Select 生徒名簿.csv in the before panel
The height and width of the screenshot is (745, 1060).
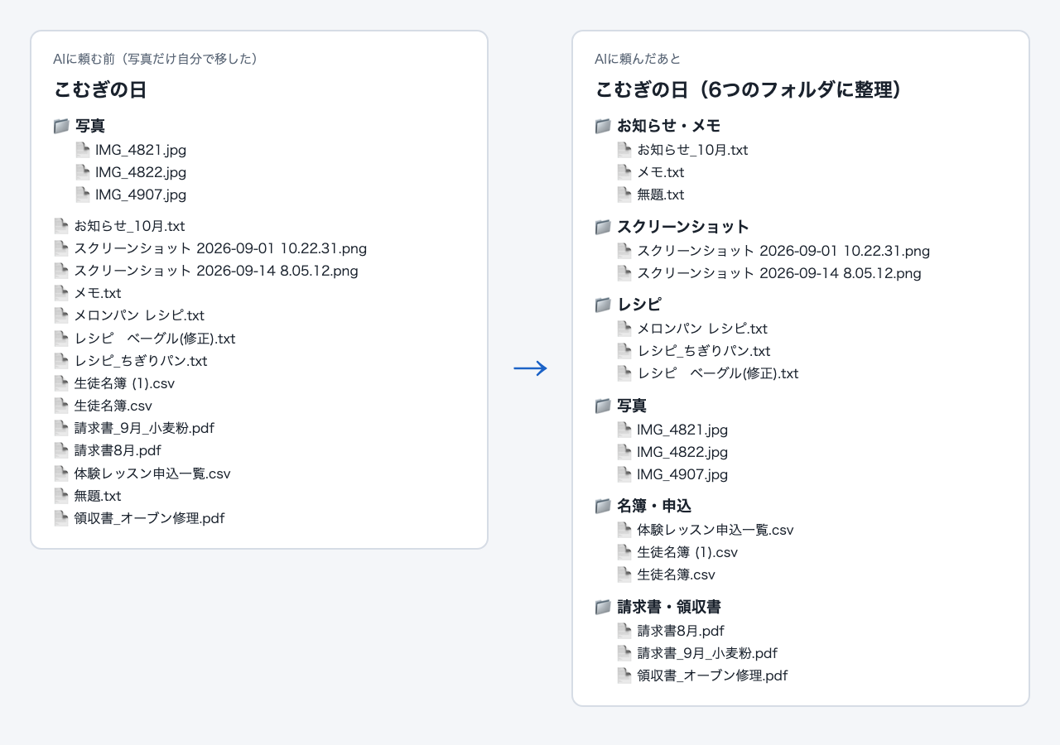[x=113, y=406]
